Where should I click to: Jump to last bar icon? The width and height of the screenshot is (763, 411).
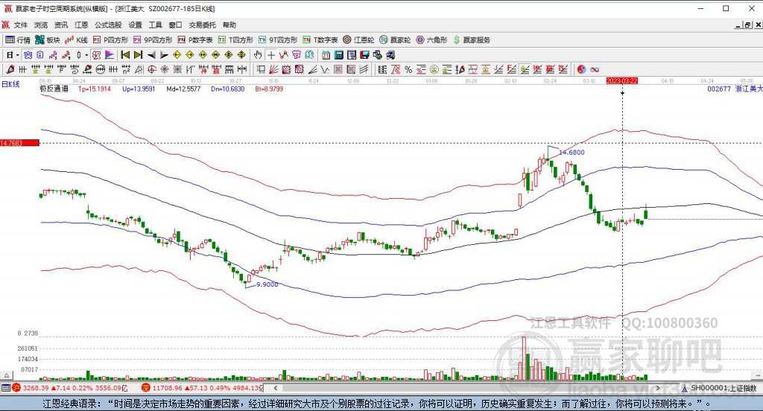tap(138, 55)
